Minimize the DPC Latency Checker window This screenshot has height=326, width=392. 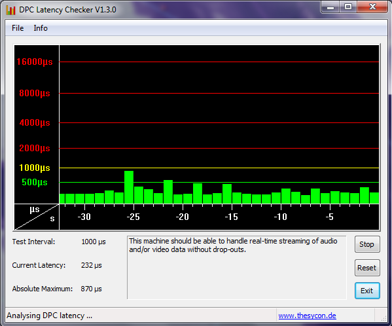(x=330, y=7)
